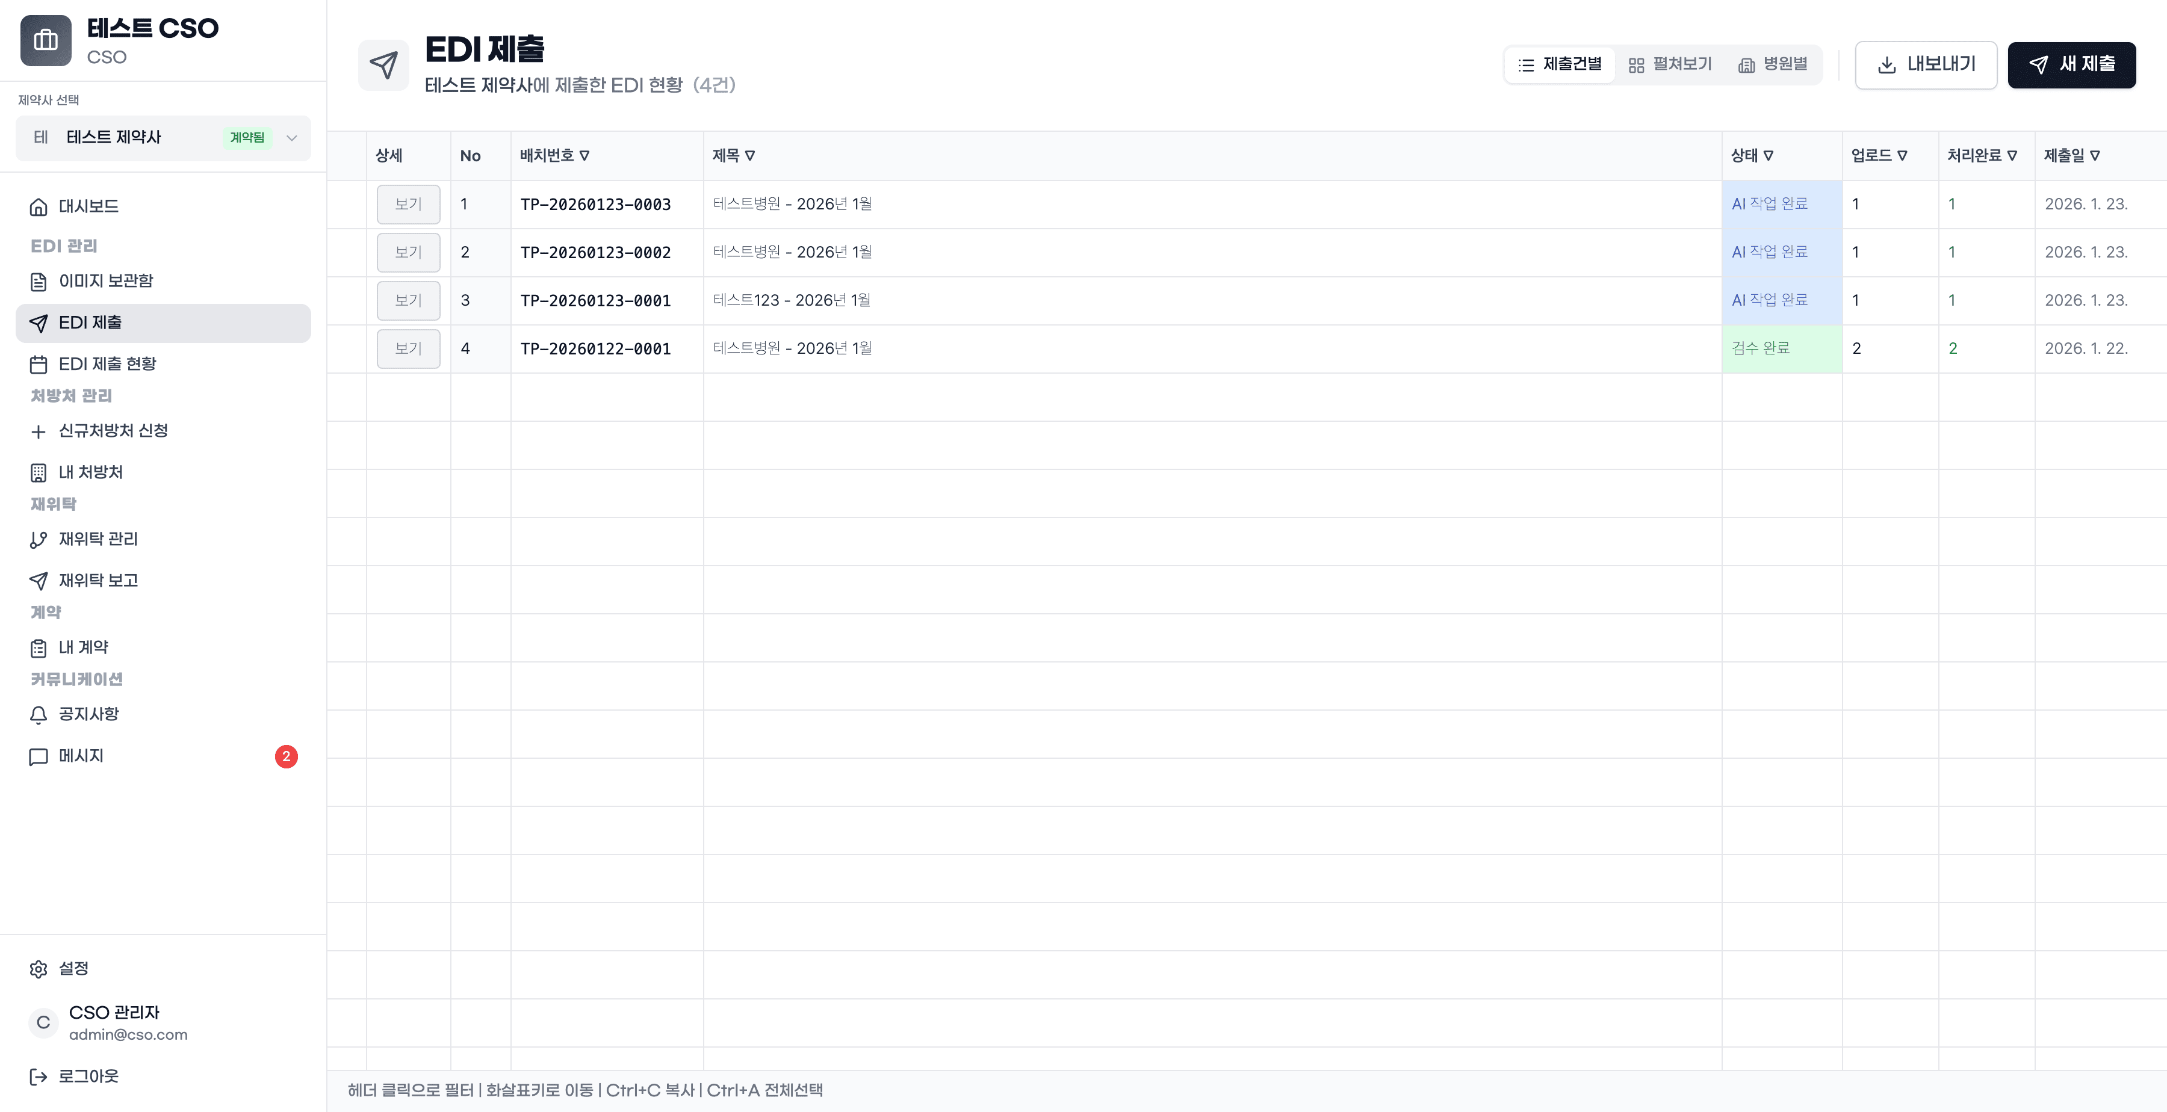
Task: Expand the 테스트 제약사 selector dropdown
Action: 291,138
